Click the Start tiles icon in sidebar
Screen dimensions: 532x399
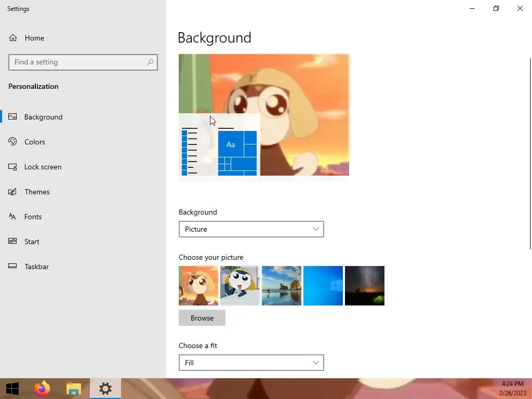[x=12, y=241]
